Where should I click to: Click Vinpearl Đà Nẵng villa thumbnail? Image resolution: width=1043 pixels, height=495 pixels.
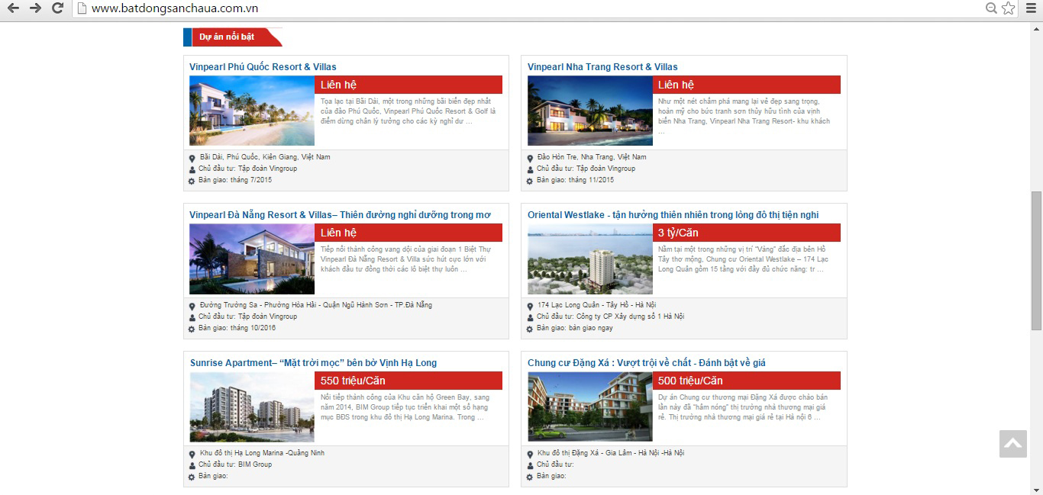click(x=252, y=259)
